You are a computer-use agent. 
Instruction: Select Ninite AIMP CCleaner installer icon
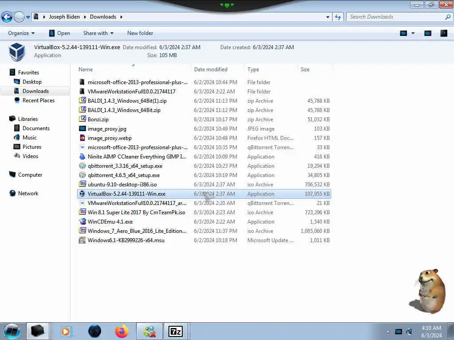point(82,156)
